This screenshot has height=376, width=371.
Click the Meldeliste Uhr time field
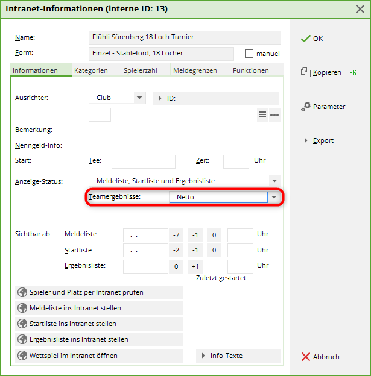[240, 235]
